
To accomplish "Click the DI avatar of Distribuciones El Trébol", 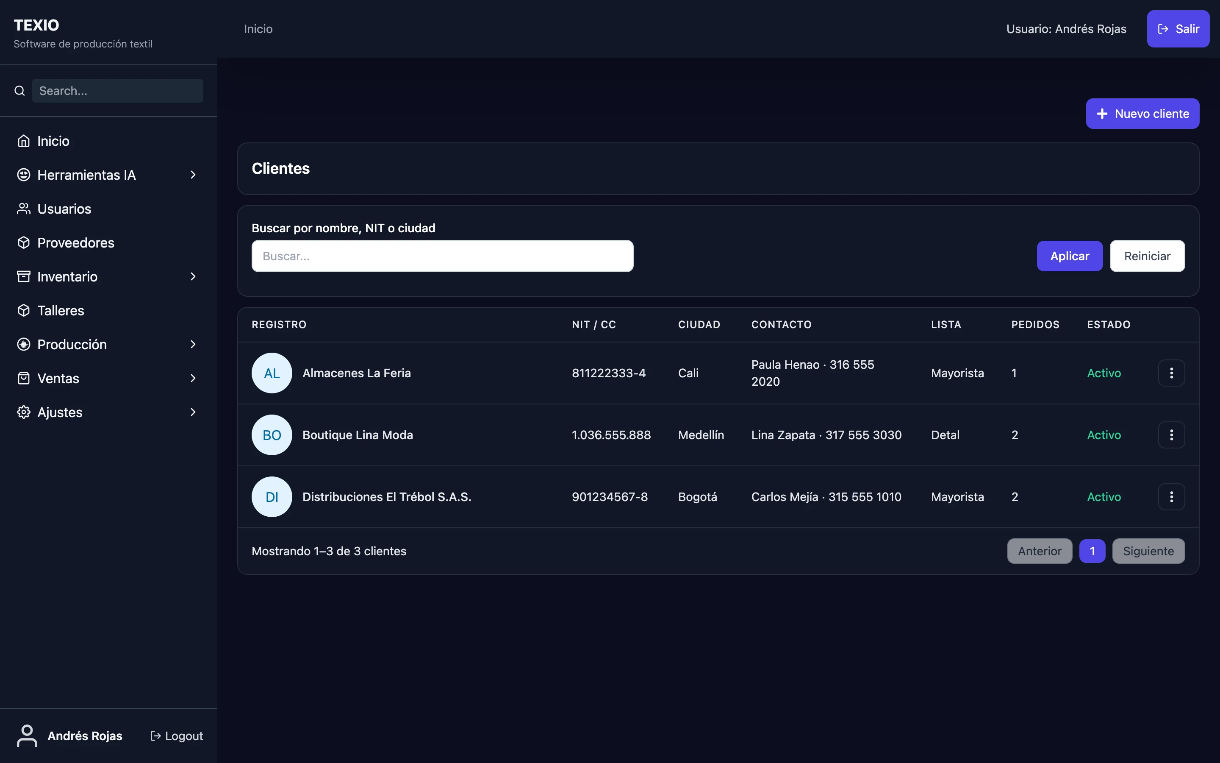I will (x=272, y=496).
